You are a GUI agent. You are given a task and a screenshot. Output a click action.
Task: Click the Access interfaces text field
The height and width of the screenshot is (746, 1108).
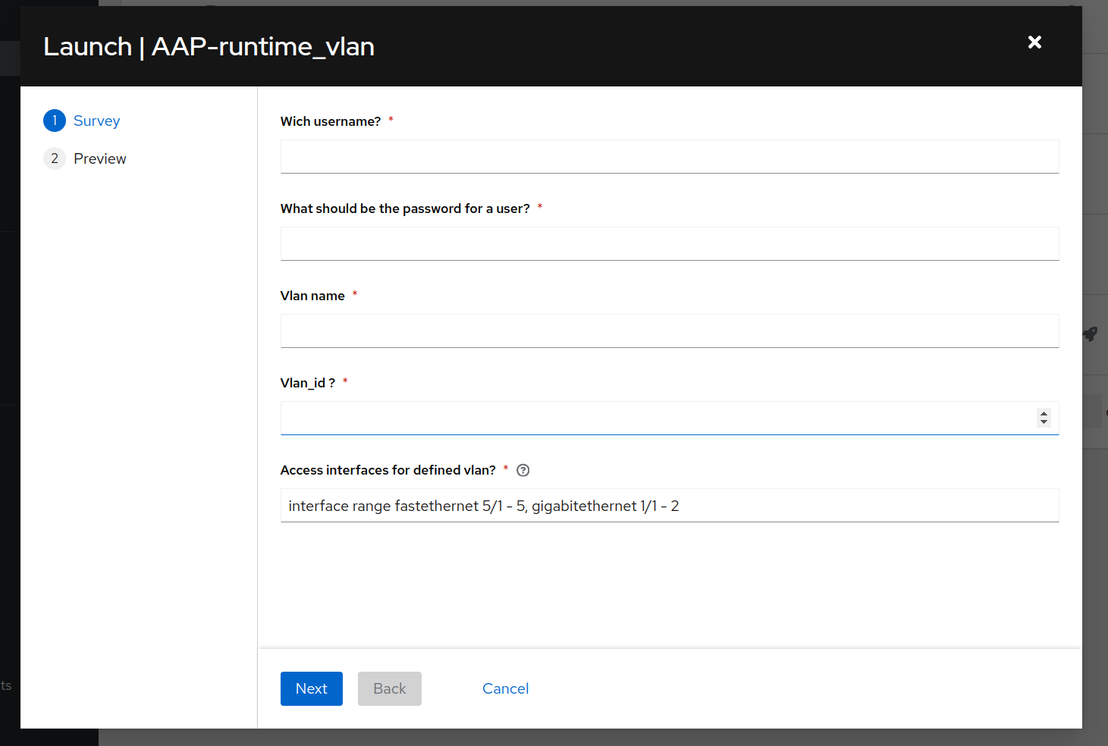click(669, 506)
